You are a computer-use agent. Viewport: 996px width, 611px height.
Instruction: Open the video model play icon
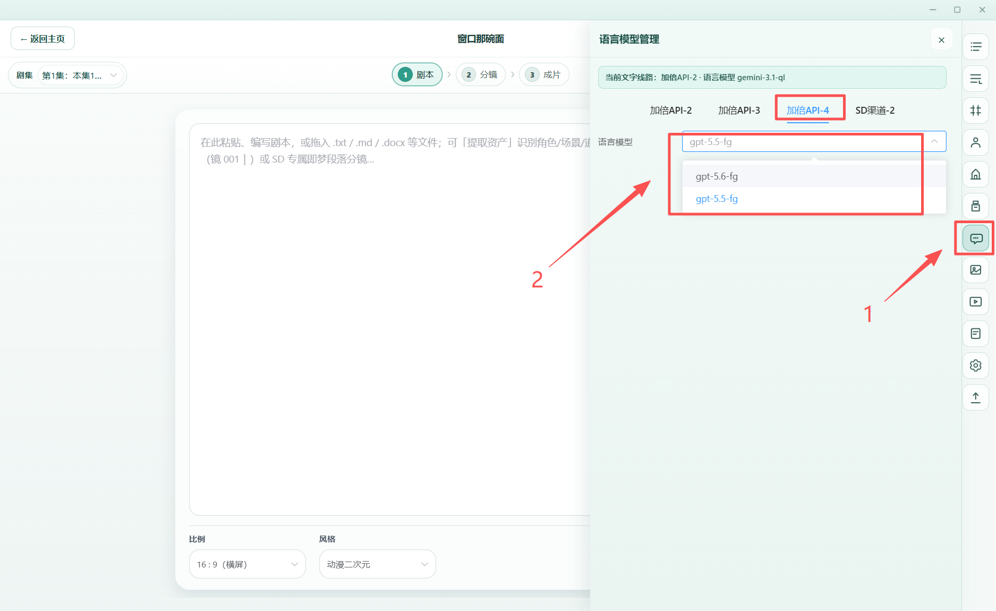coord(975,302)
